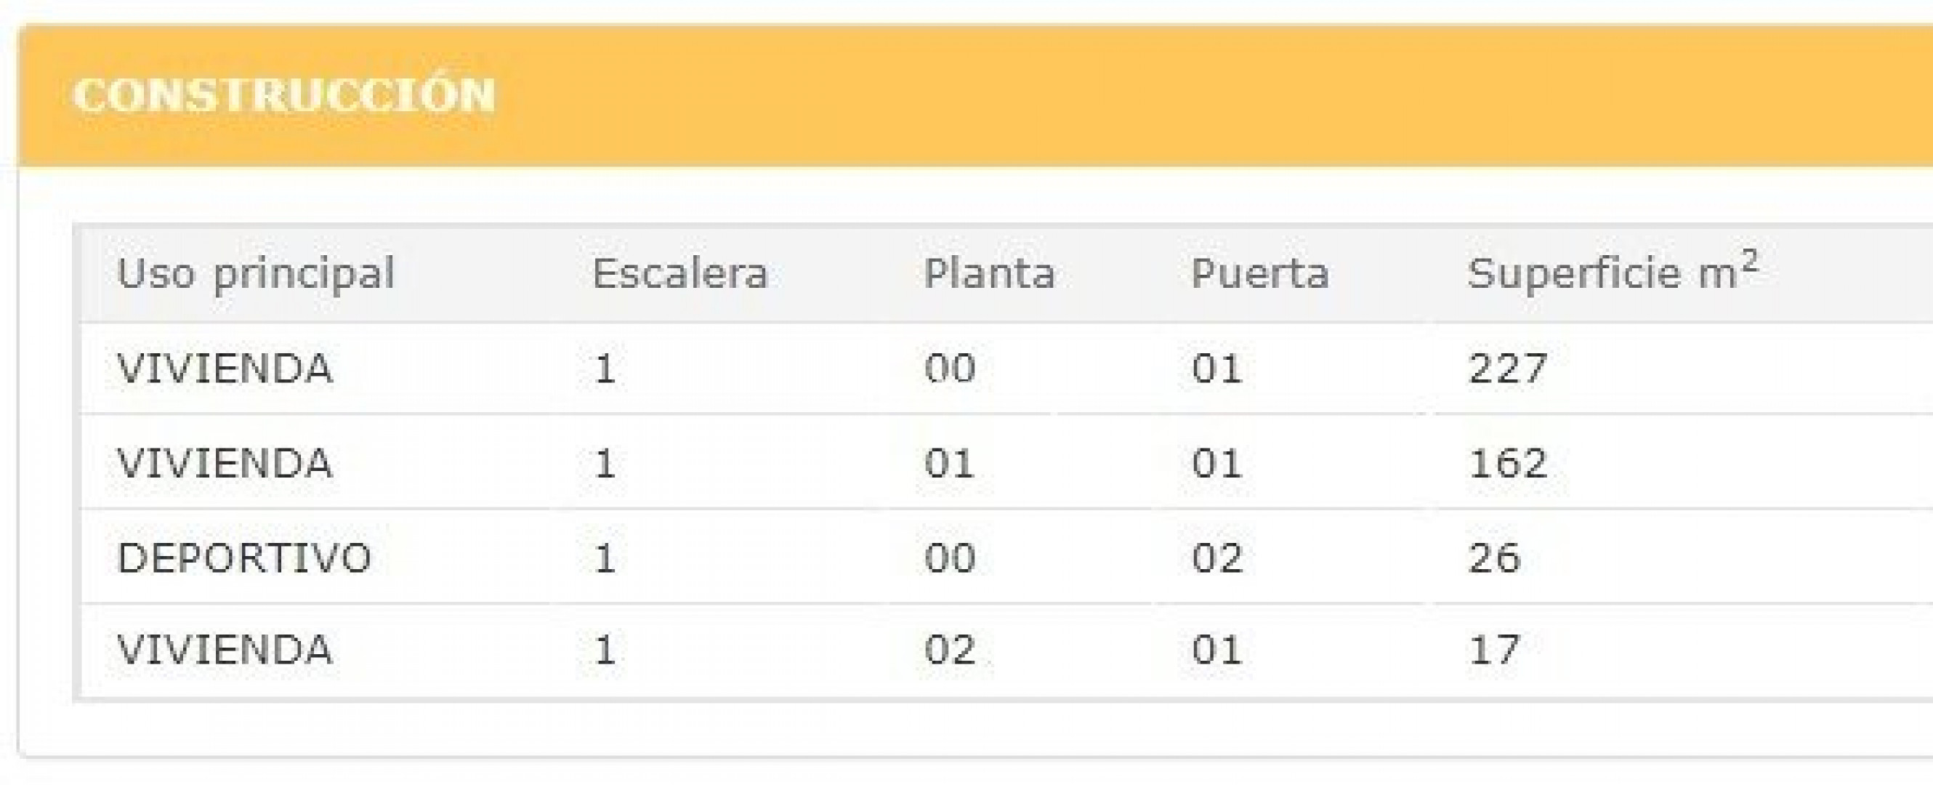Click the CONSTRUCCIÓN panel header
The width and height of the screenshot is (1933, 785).
coord(283,95)
